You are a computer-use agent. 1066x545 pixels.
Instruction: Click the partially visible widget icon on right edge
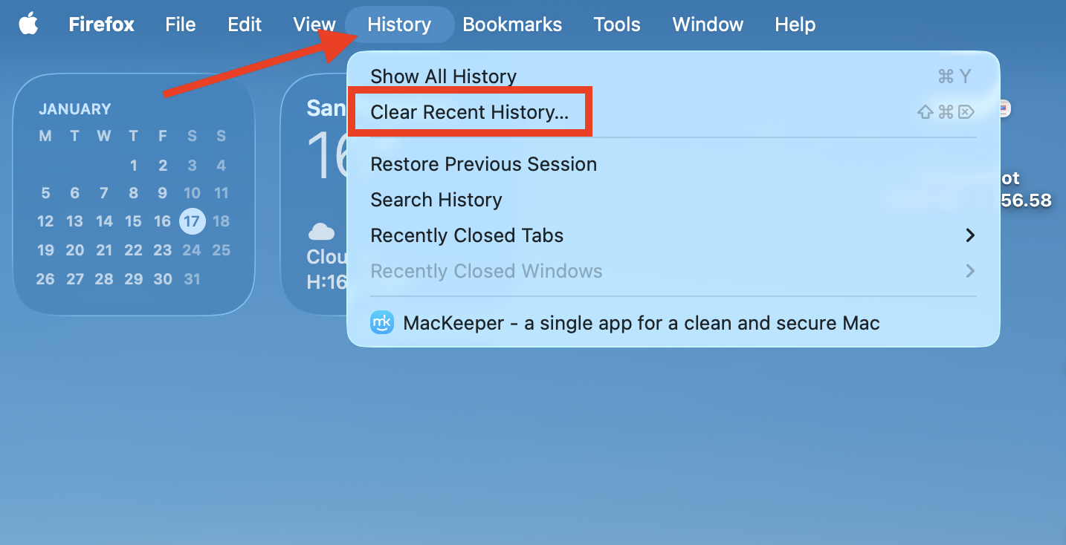(x=1005, y=108)
